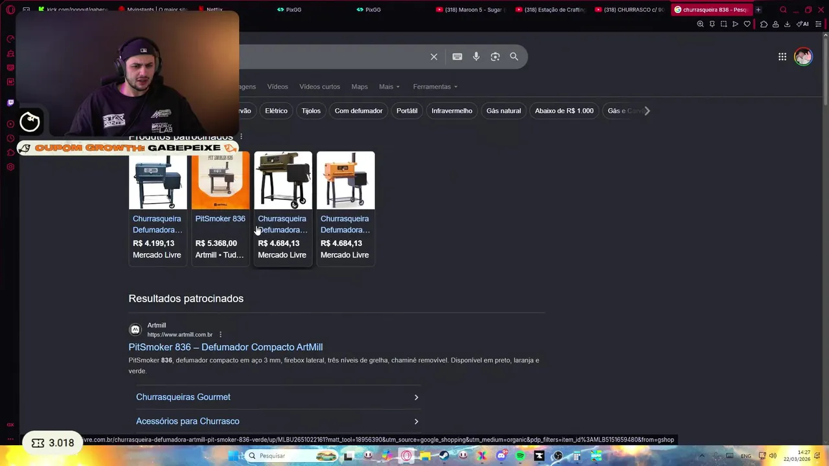Open Twitch from the Opera sidebar
Image resolution: width=829 pixels, height=466 pixels.
[x=10, y=102]
